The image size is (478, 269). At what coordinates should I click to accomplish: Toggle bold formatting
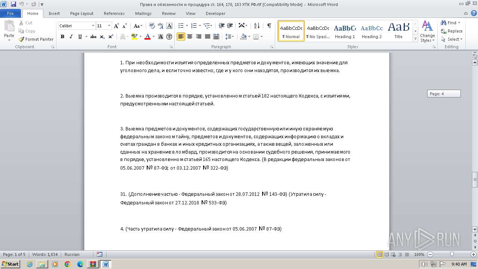tap(62, 37)
